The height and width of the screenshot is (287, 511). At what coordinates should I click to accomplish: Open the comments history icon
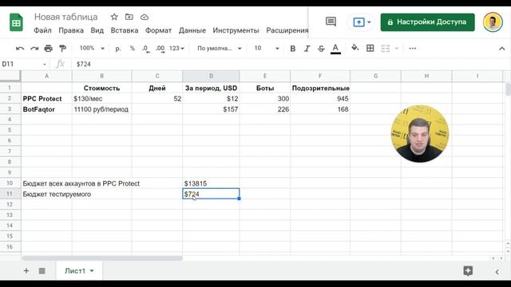[x=331, y=22]
